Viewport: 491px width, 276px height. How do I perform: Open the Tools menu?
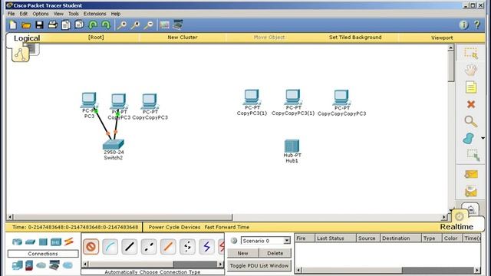coord(74,14)
